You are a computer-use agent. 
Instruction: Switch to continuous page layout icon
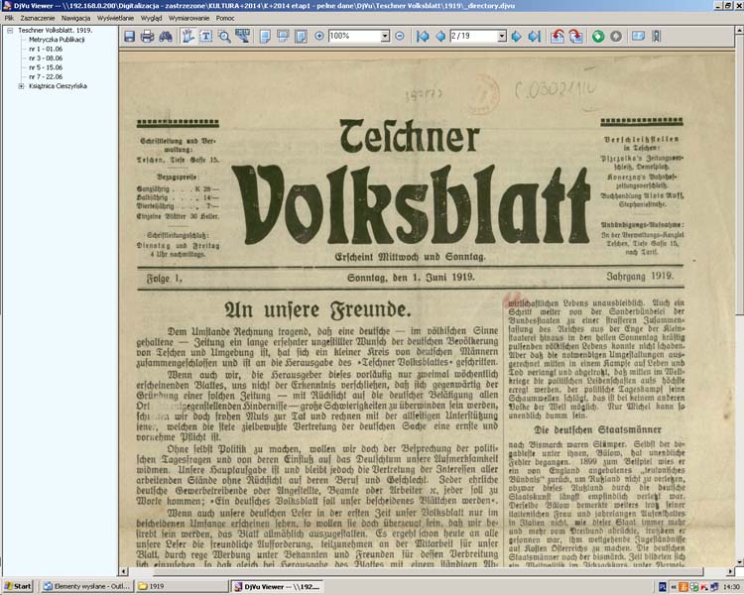(x=283, y=36)
